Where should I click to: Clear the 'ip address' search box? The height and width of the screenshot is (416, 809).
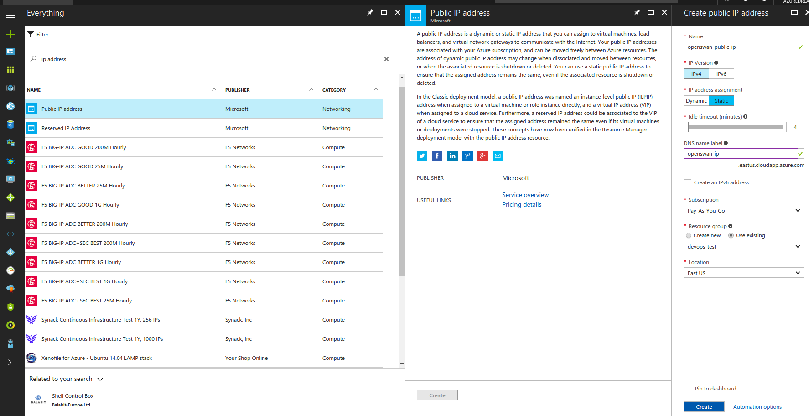coord(386,59)
